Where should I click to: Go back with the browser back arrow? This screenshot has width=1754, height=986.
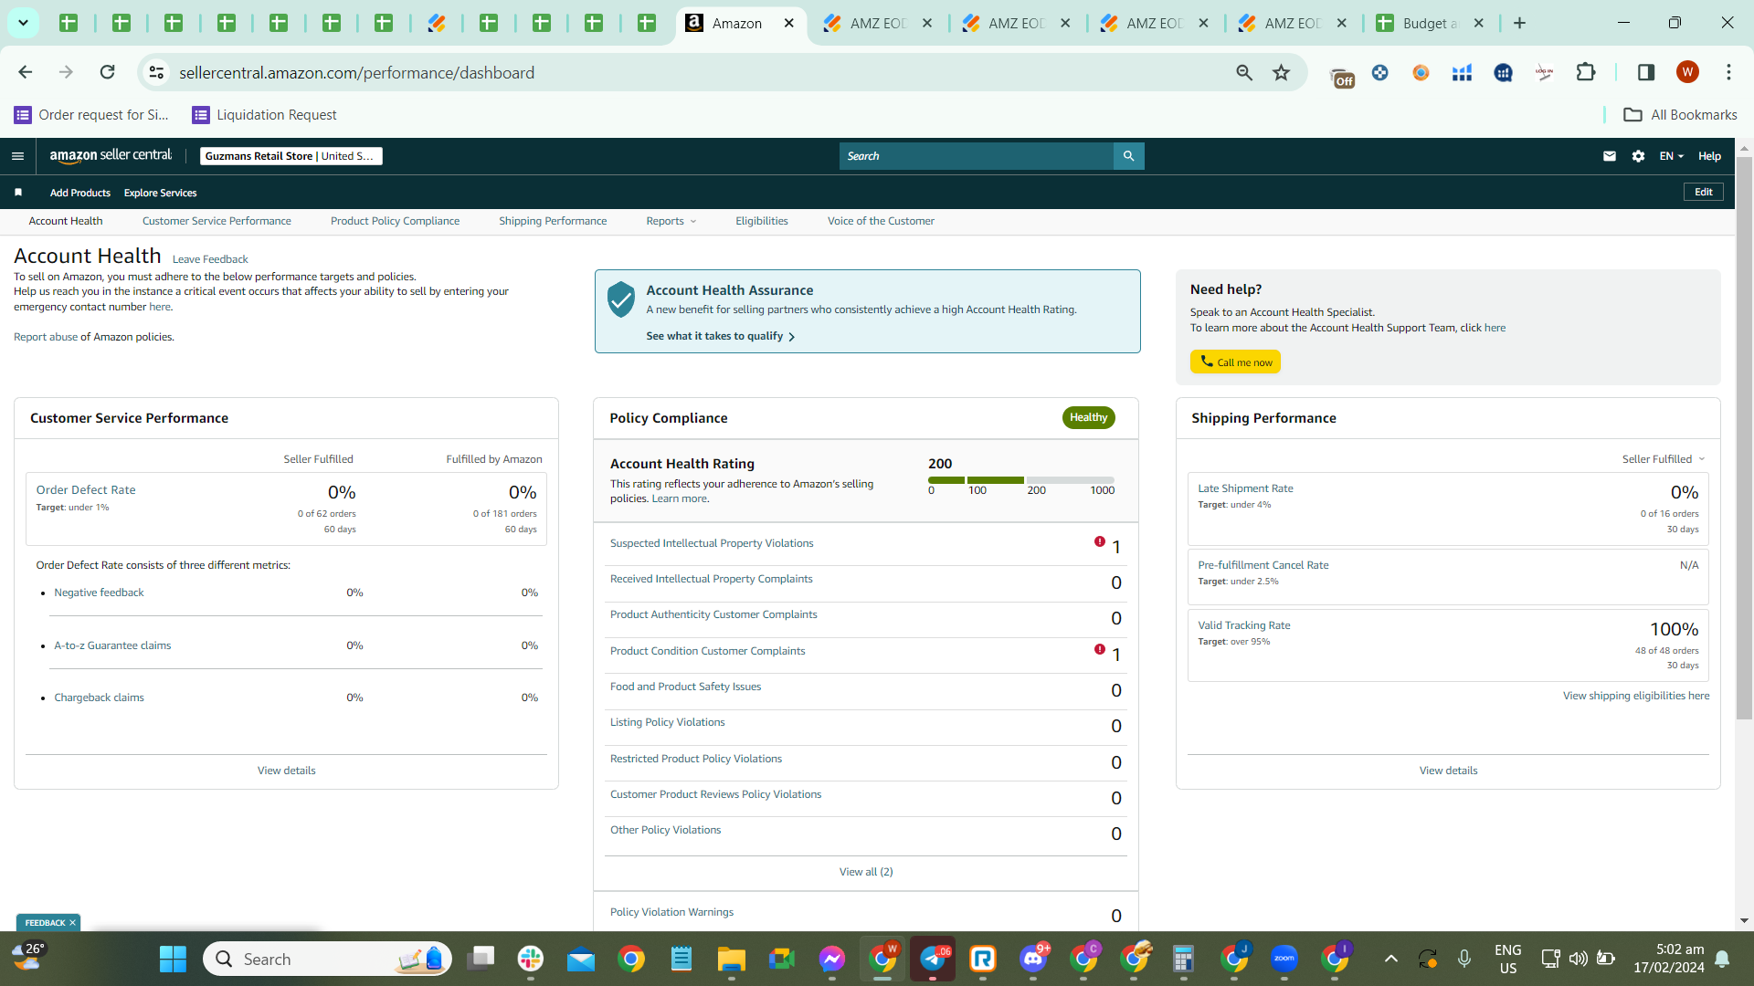[x=25, y=72]
